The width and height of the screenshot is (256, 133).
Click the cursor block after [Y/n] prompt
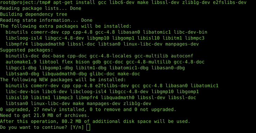(x=88, y=127)
